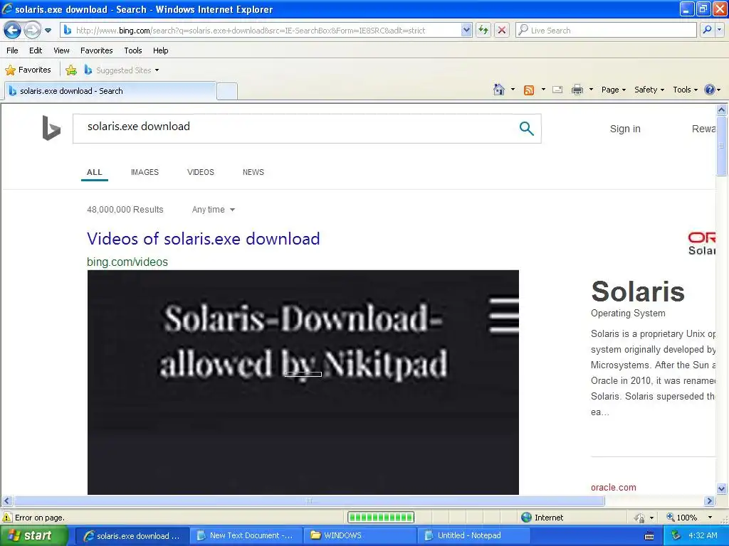Open the Safety command menu
729x546 pixels.
[x=649, y=90]
